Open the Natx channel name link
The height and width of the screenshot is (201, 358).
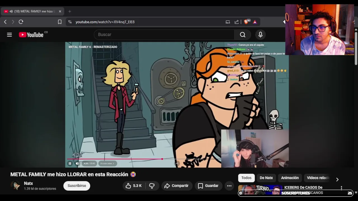[x=29, y=183]
